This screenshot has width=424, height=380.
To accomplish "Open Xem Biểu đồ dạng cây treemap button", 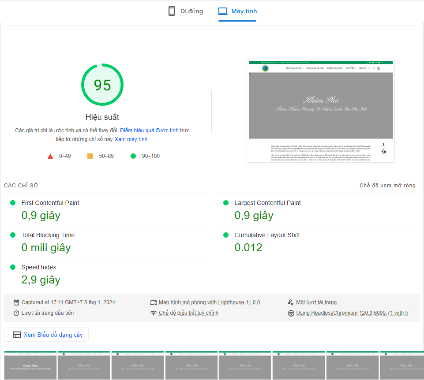I will pos(46,335).
